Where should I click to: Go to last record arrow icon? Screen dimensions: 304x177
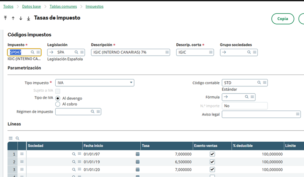coord(29,18)
